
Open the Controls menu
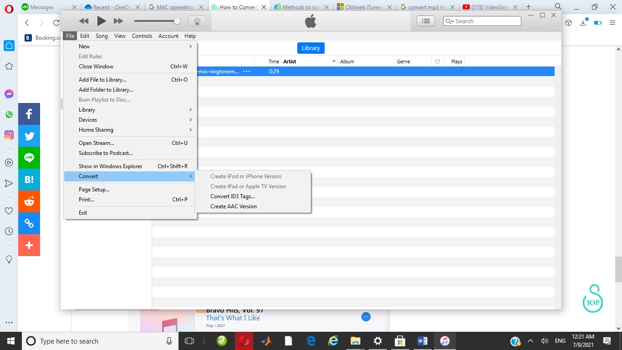(142, 36)
